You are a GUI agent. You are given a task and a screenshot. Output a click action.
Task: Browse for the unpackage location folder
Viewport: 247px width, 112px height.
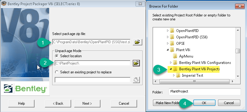click(136, 63)
